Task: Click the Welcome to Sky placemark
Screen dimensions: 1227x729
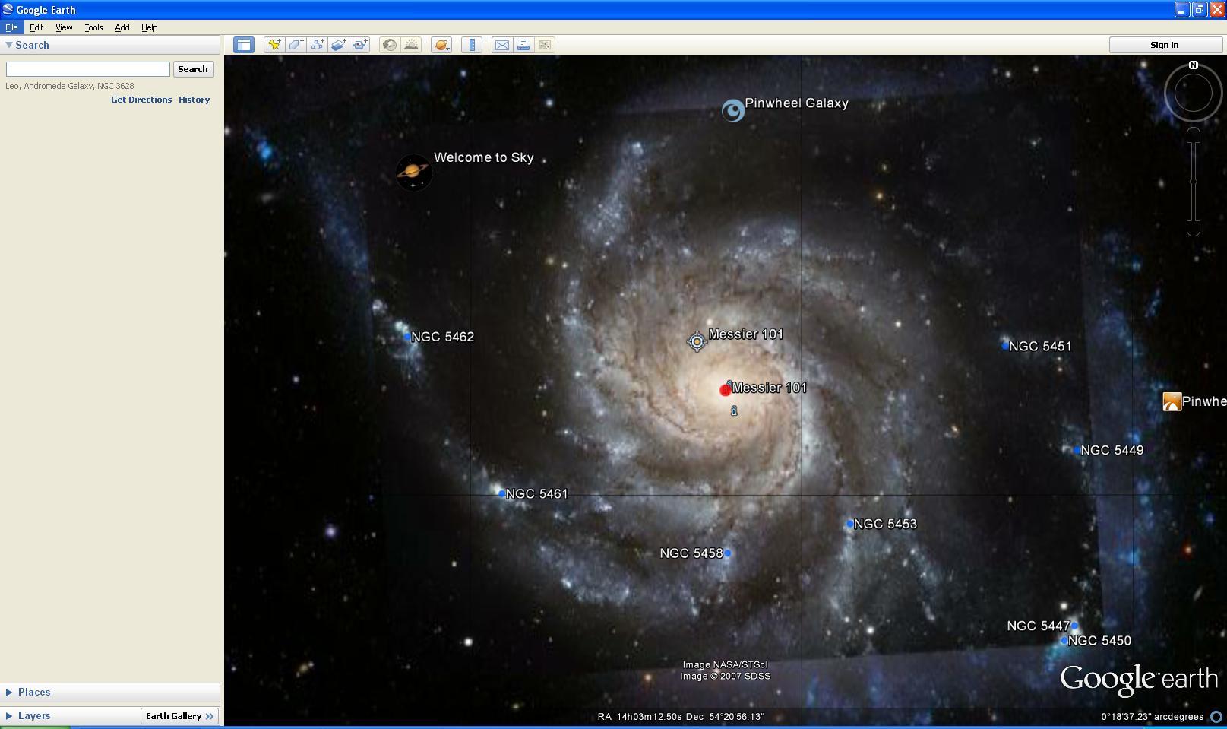Action: (x=414, y=172)
